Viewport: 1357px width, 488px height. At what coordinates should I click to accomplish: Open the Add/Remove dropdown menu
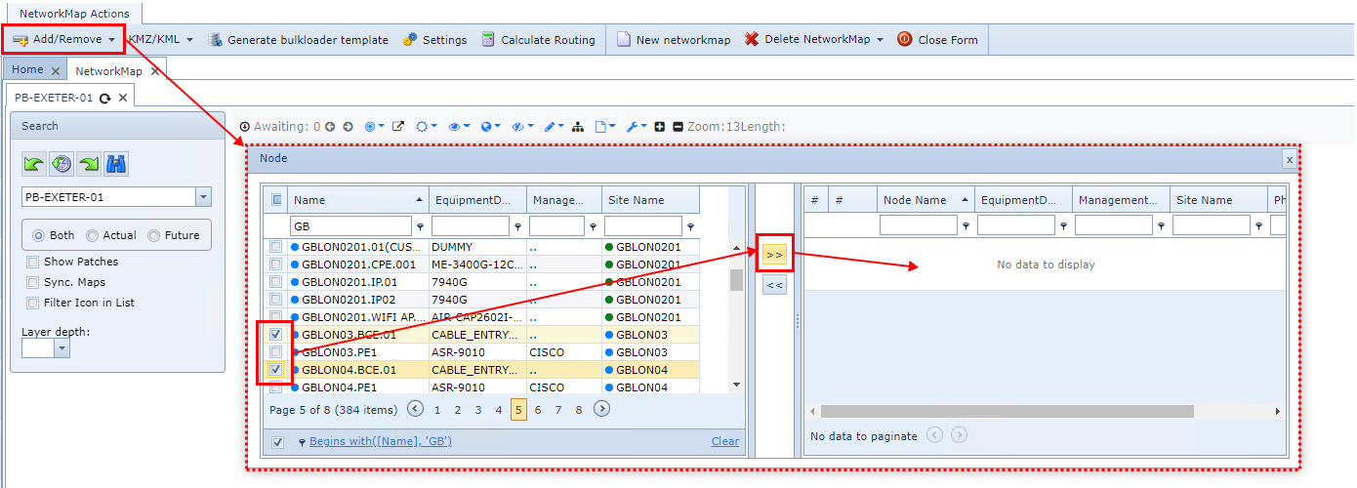click(64, 40)
